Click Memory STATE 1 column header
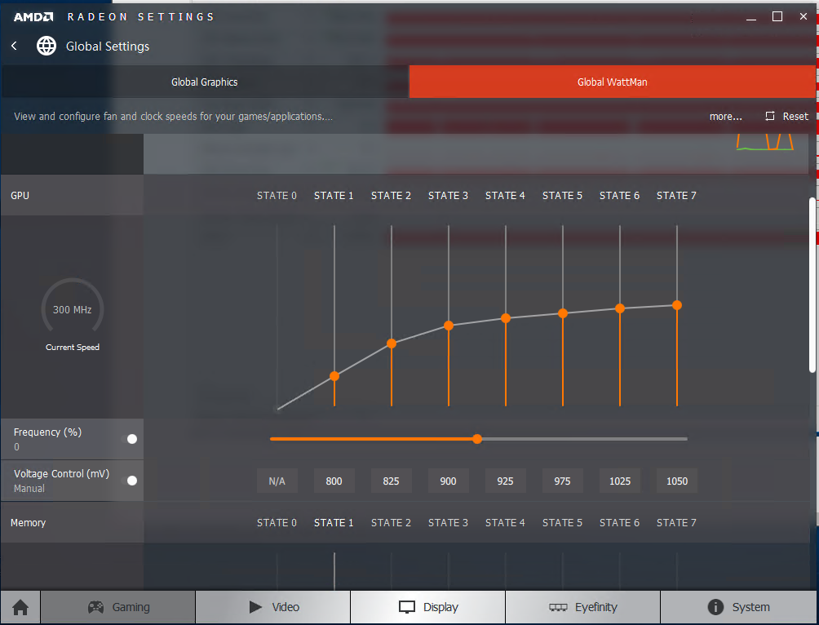 [334, 522]
